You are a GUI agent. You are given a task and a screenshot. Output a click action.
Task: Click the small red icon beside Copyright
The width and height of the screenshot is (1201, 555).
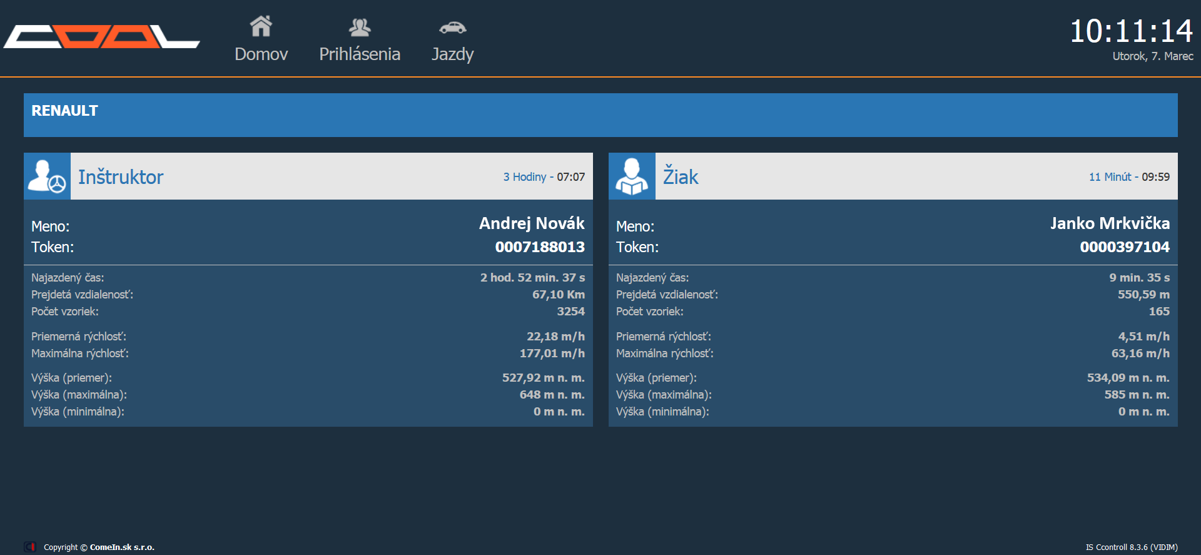30,547
